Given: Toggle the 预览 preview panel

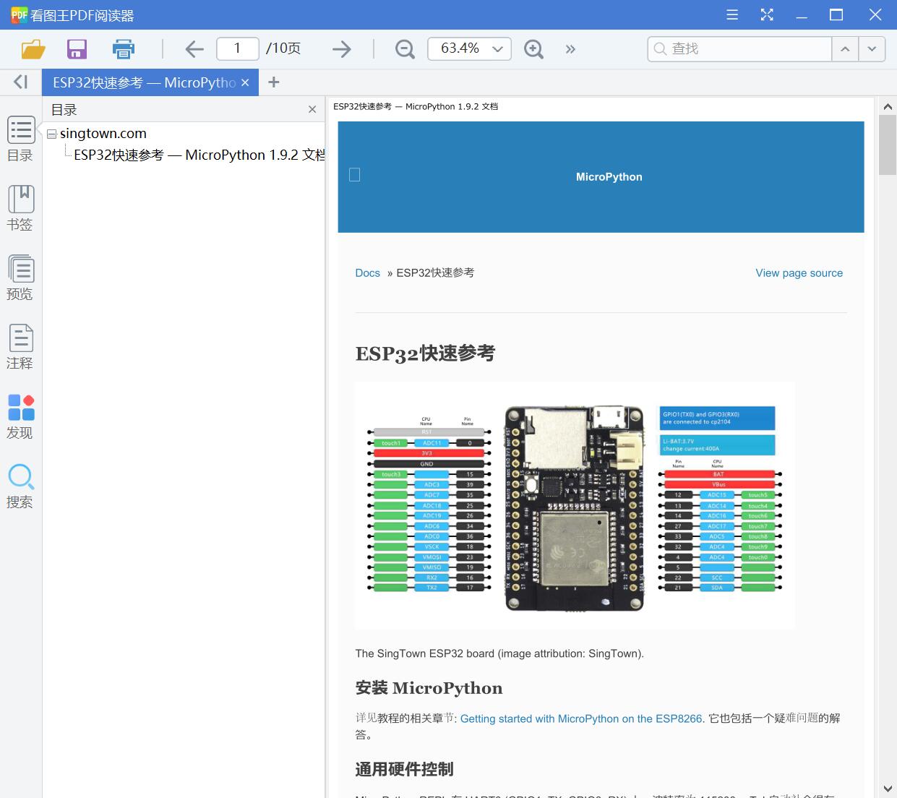Looking at the screenshot, I should [x=20, y=270].
